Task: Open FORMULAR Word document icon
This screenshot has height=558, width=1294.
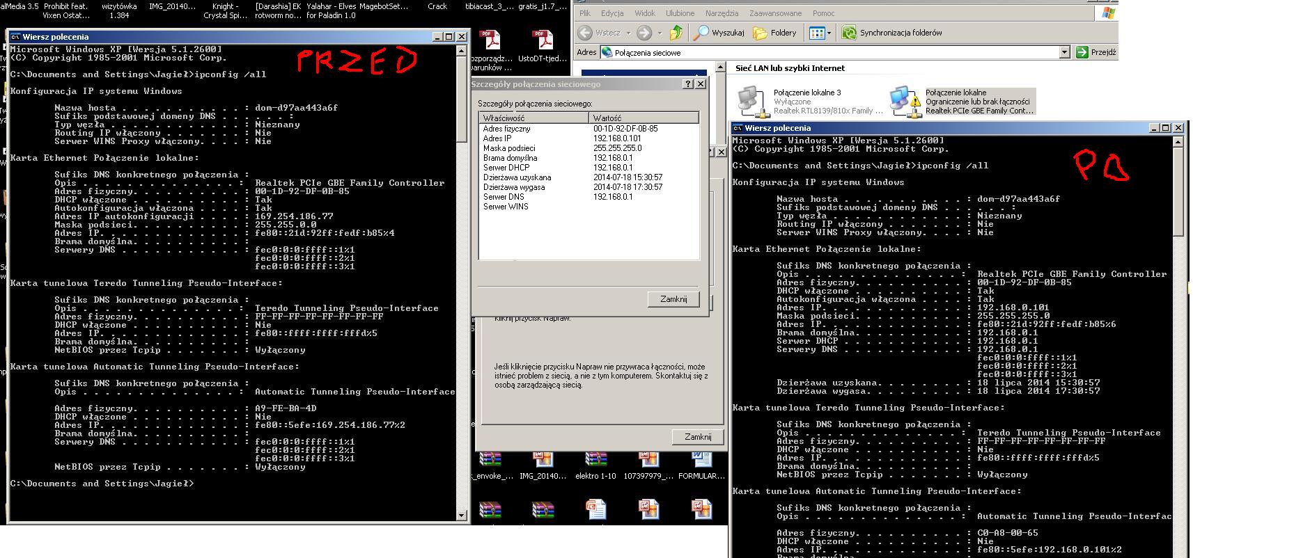Action: point(701,461)
